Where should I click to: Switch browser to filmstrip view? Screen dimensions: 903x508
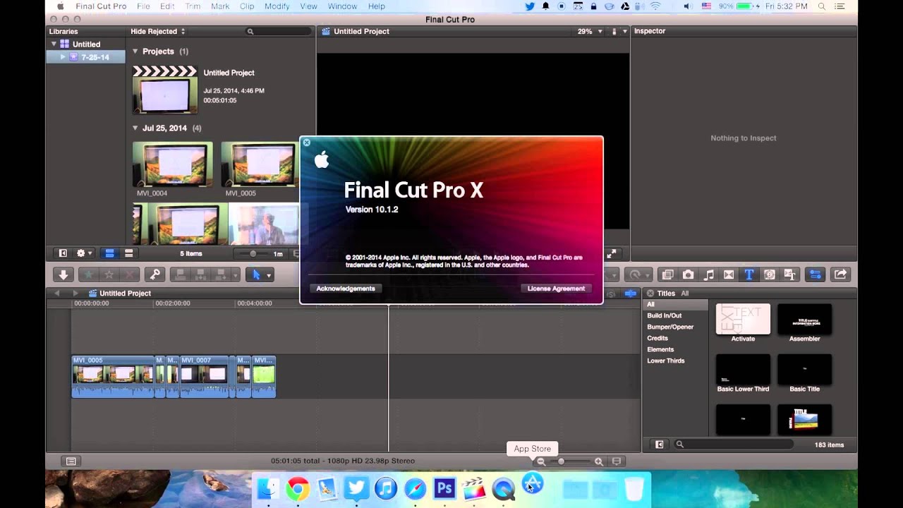[109, 253]
